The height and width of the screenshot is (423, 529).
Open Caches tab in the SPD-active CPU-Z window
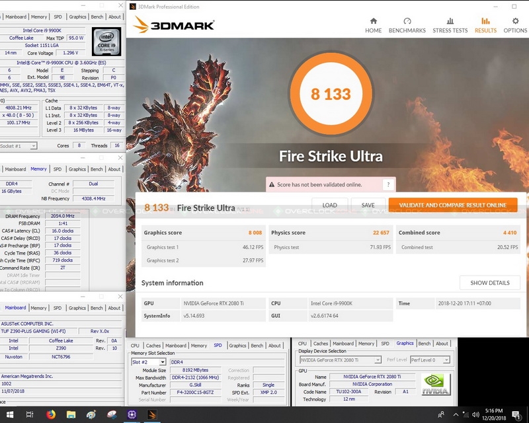153,346
